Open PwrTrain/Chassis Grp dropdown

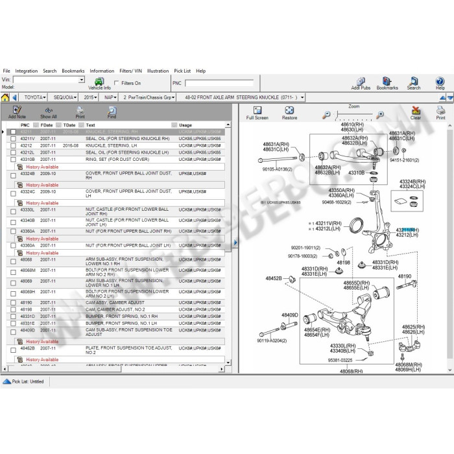(149, 97)
